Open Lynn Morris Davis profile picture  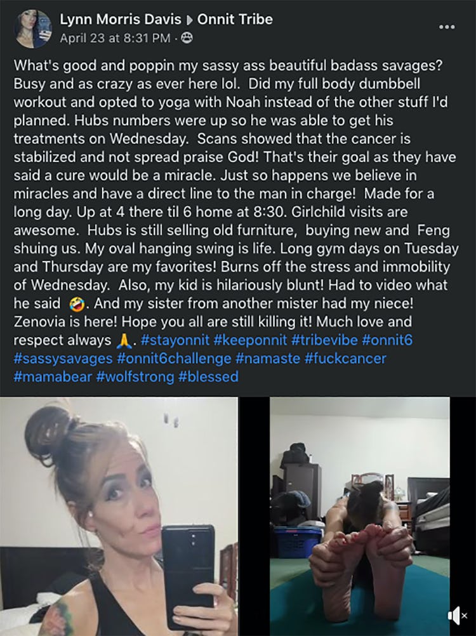point(33,29)
